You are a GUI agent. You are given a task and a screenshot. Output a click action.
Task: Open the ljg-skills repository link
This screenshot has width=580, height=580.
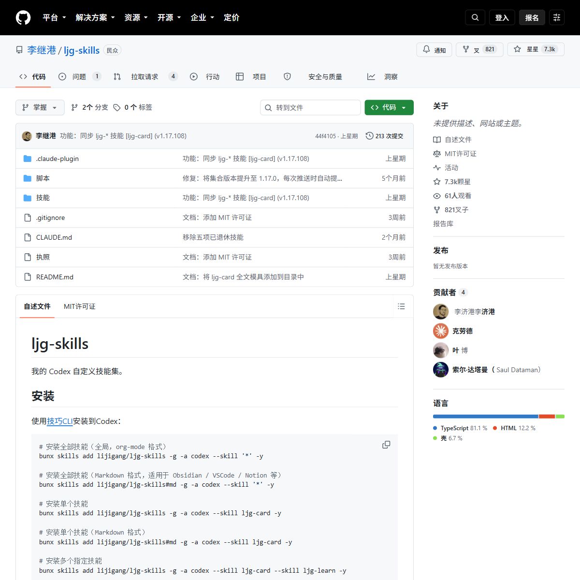(82, 50)
